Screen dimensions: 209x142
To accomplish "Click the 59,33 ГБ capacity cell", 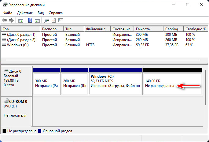I will (142, 45).
